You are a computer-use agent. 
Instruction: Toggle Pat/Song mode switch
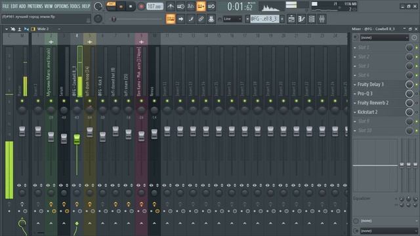111,6
